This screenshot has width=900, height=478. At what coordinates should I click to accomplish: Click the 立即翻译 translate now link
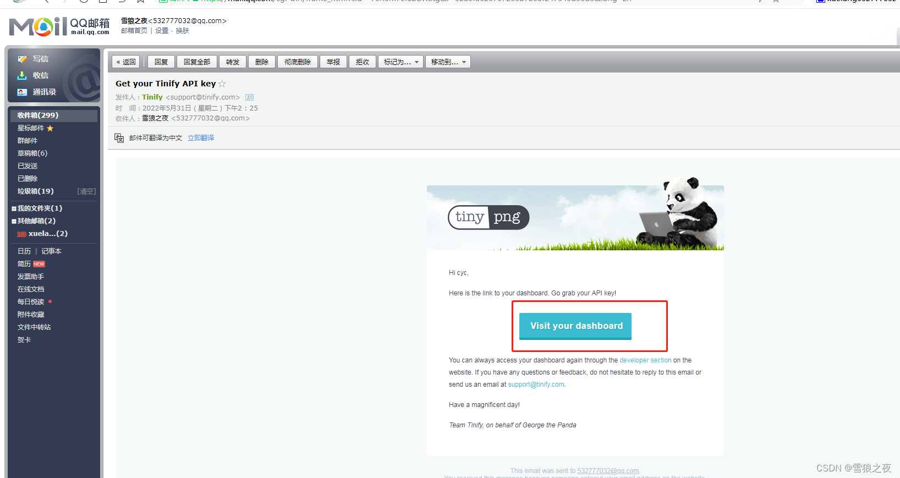(201, 138)
